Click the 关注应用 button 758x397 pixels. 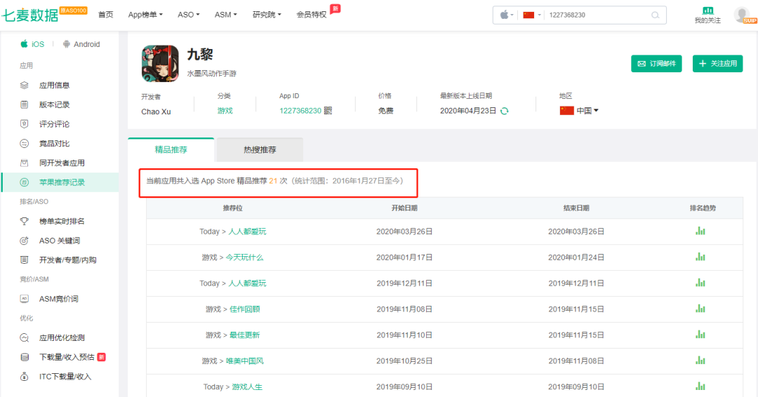click(x=717, y=63)
